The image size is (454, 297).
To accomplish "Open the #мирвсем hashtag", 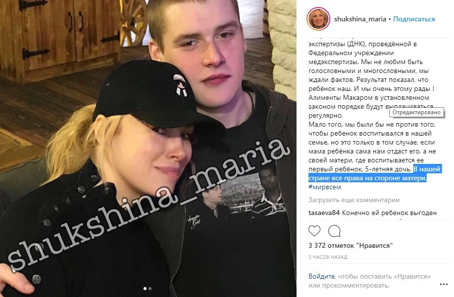I will click(324, 187).
